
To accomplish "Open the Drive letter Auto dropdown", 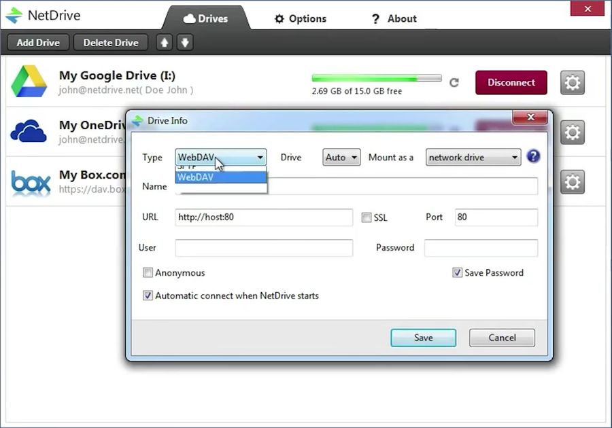I will pyautogui.click(x=341, y=158).
